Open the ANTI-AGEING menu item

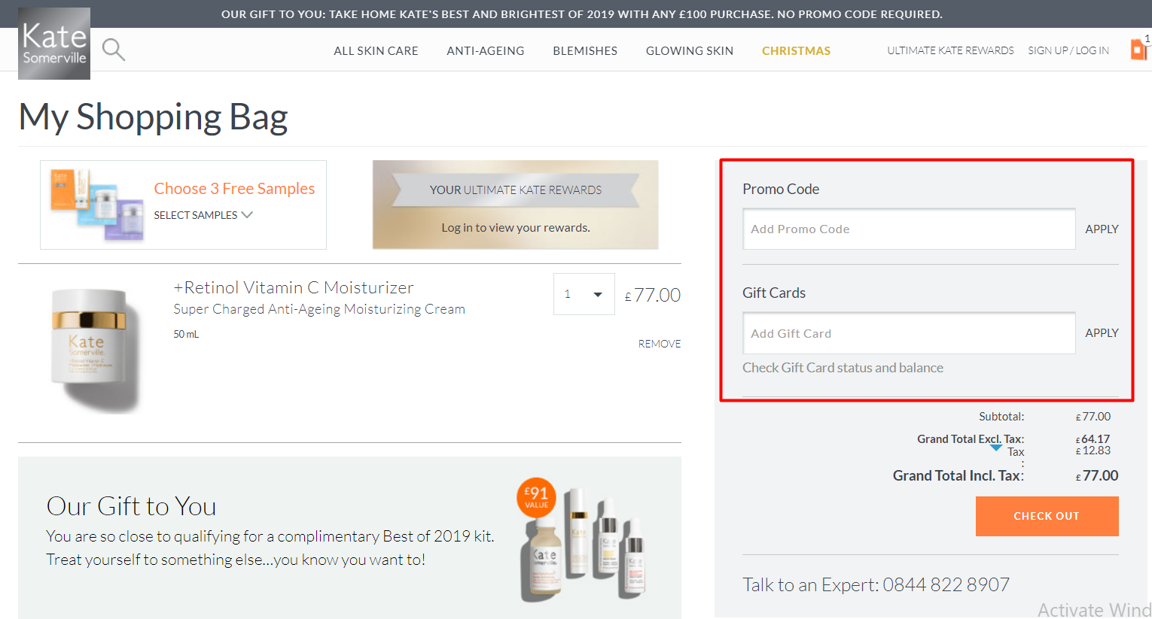click(x=485, y=50)
